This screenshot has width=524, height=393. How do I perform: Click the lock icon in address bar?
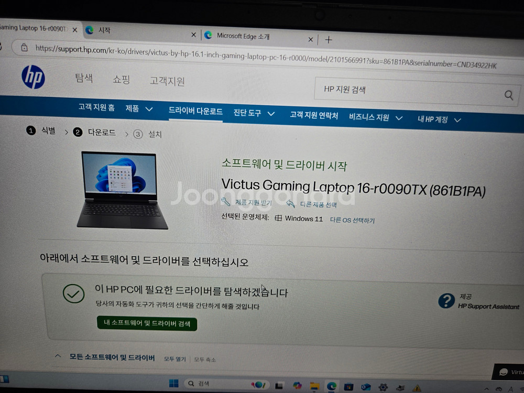tap(25, 48)
